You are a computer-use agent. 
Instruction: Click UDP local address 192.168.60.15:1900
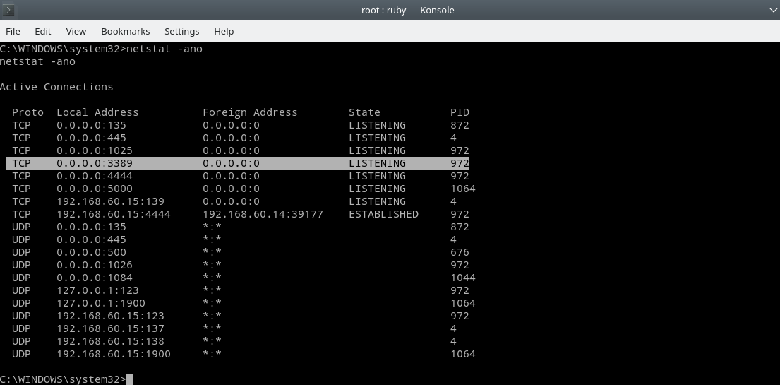pyautogui.click(x=114, y=354)
